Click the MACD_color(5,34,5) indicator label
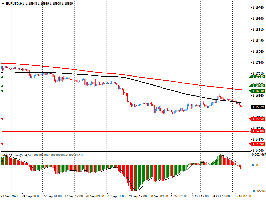This screenshot has width=266, height=200. (16, 155)
